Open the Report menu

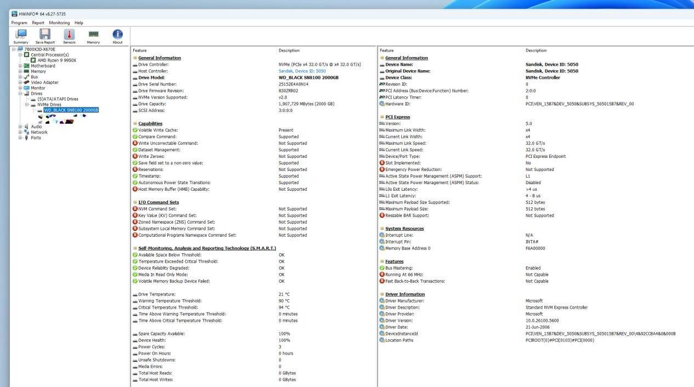coord(38,23)
